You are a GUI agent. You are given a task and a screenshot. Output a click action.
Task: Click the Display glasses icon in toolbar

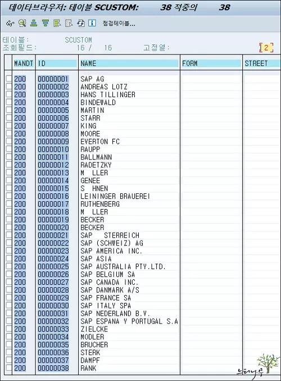[x=10, y=24]
